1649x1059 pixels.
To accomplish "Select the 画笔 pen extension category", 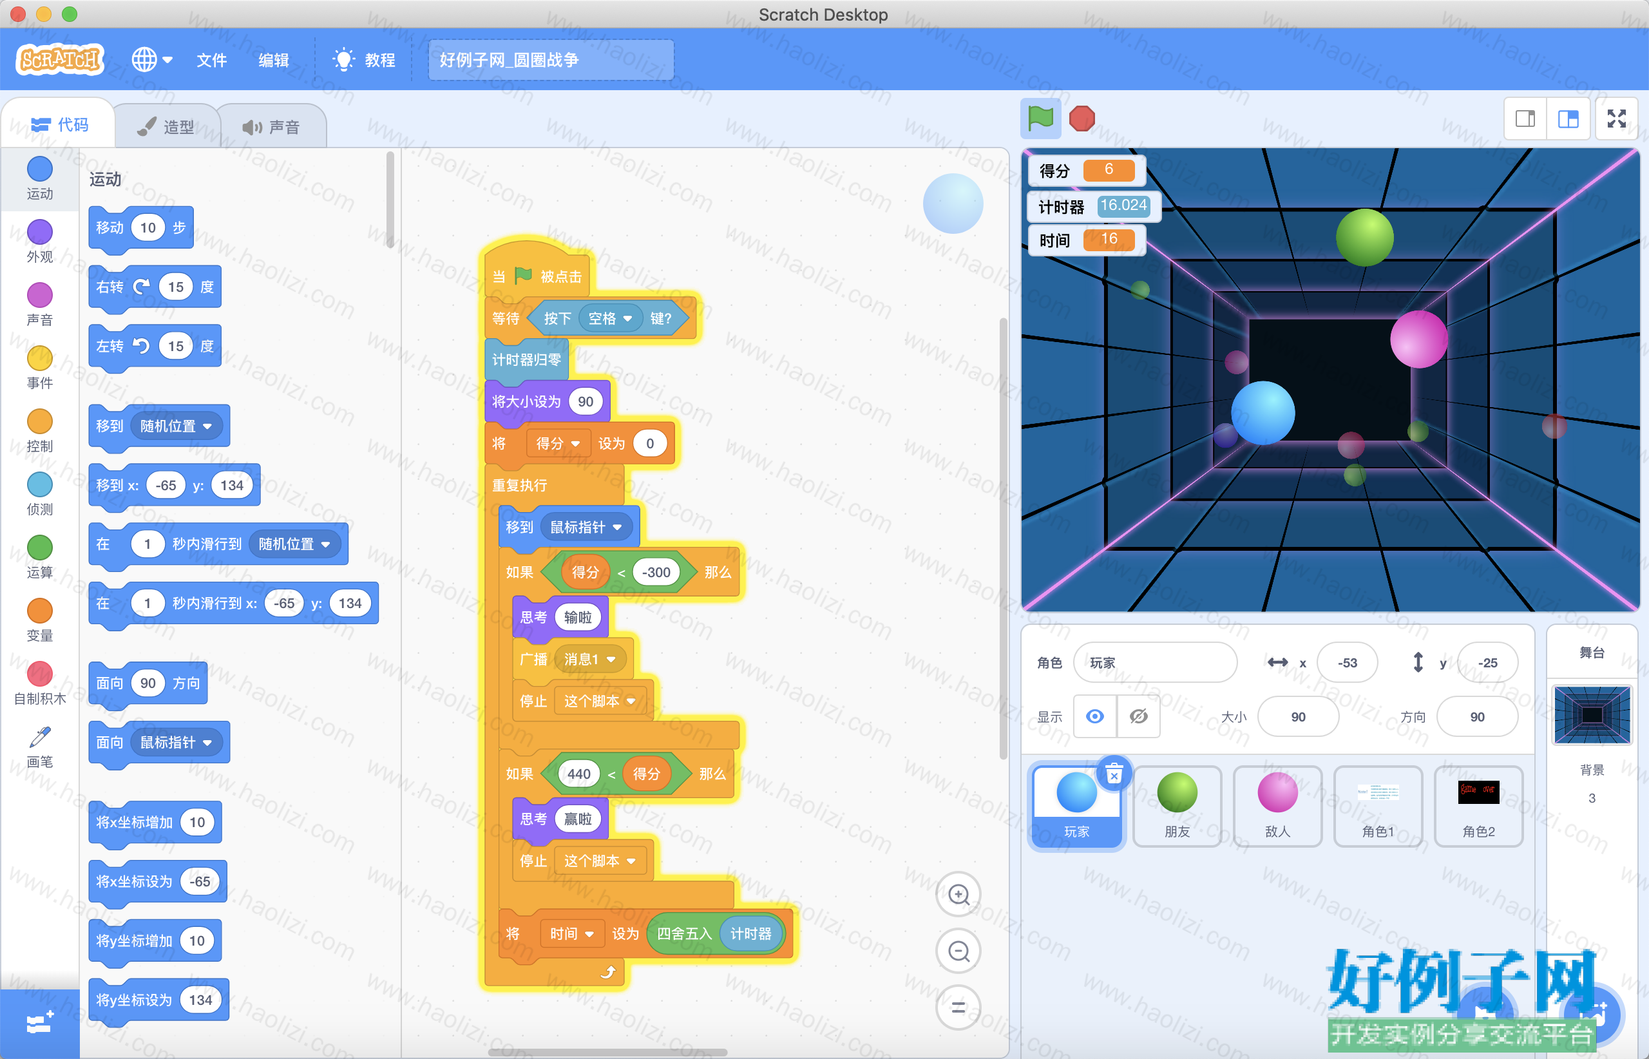I will 40,747.
